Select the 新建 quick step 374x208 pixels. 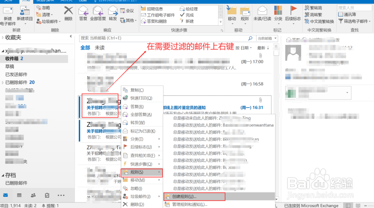tap(187, 21)
